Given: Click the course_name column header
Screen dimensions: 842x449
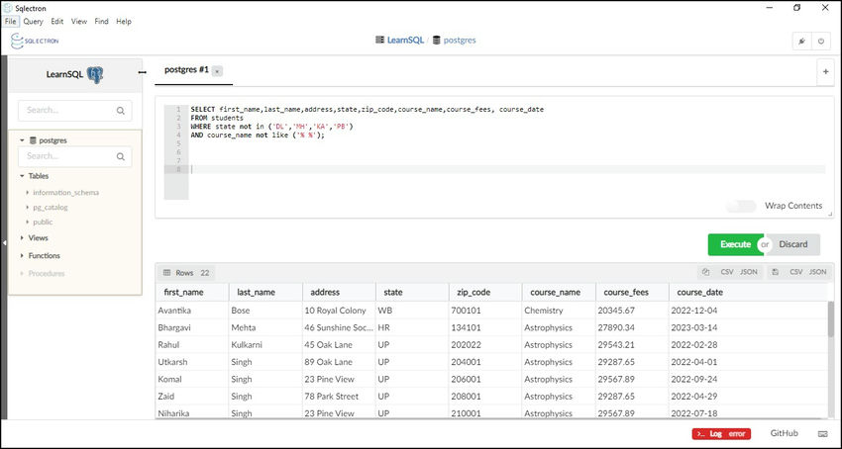Looking at the screenshot, I should (559, 293).
